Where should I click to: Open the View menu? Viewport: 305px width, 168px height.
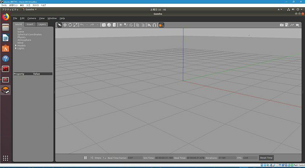[42, 18]
